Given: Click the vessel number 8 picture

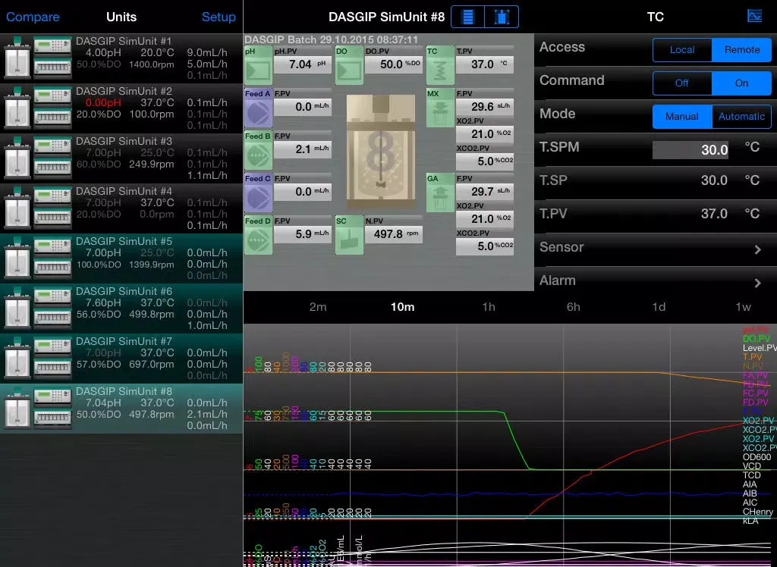Looking at the screenshot, I should (381, 151).
